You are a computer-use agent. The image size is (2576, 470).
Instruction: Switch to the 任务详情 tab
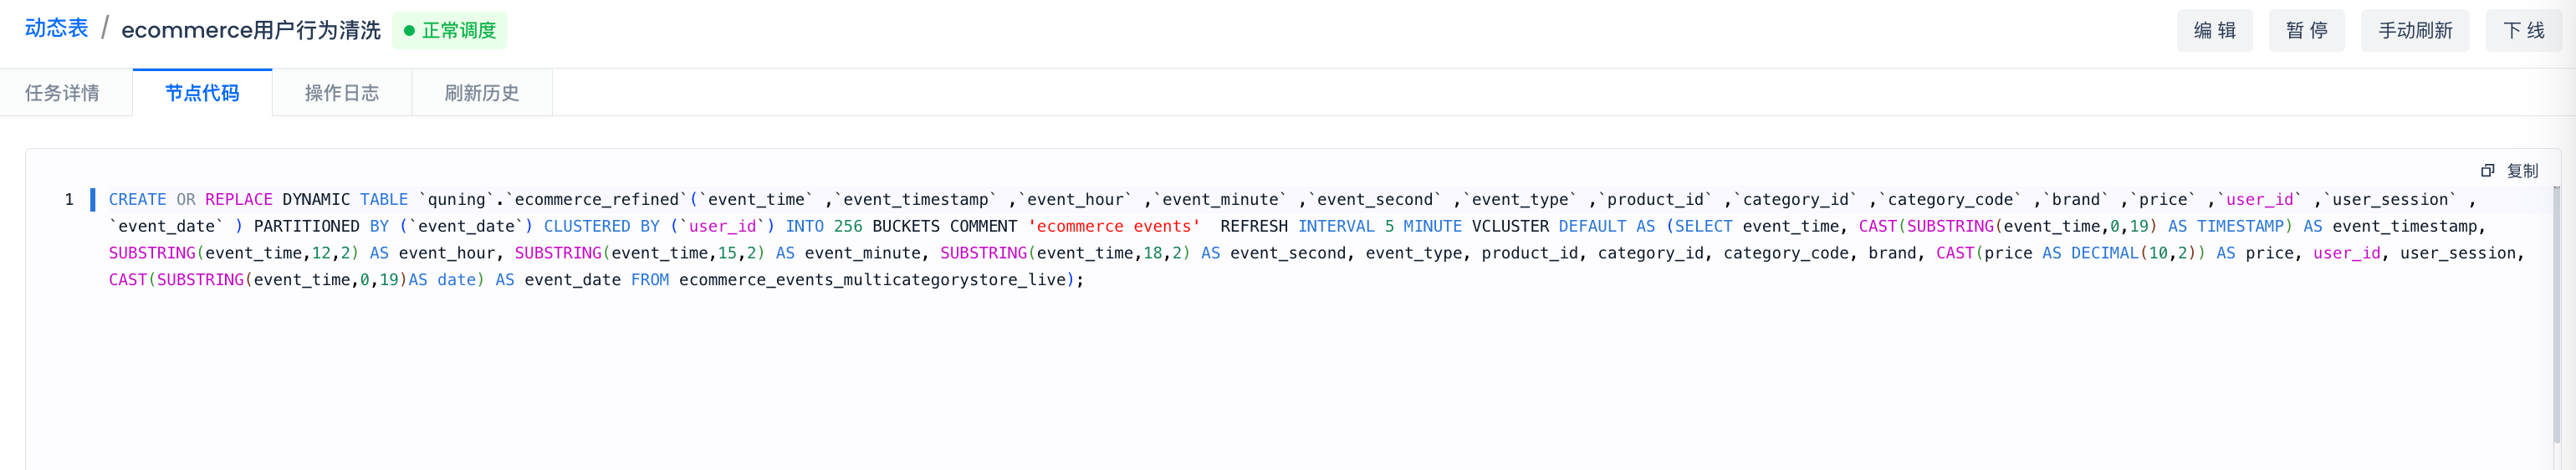coord(62,93)
